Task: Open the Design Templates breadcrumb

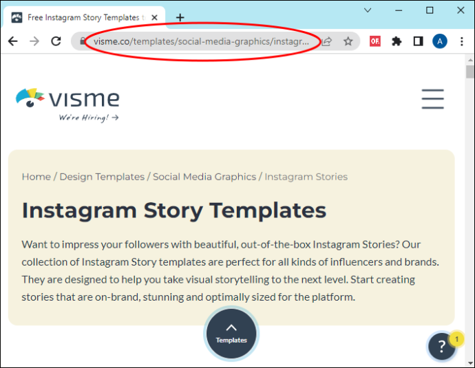Action: (x=102, y=177)
